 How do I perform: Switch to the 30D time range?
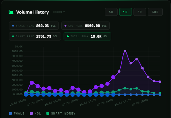155,12
